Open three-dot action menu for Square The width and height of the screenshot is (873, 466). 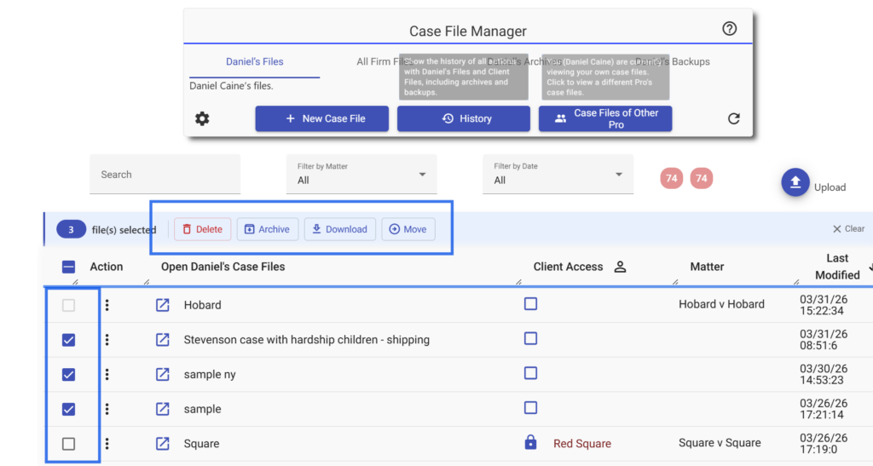(x=107, y=443)
